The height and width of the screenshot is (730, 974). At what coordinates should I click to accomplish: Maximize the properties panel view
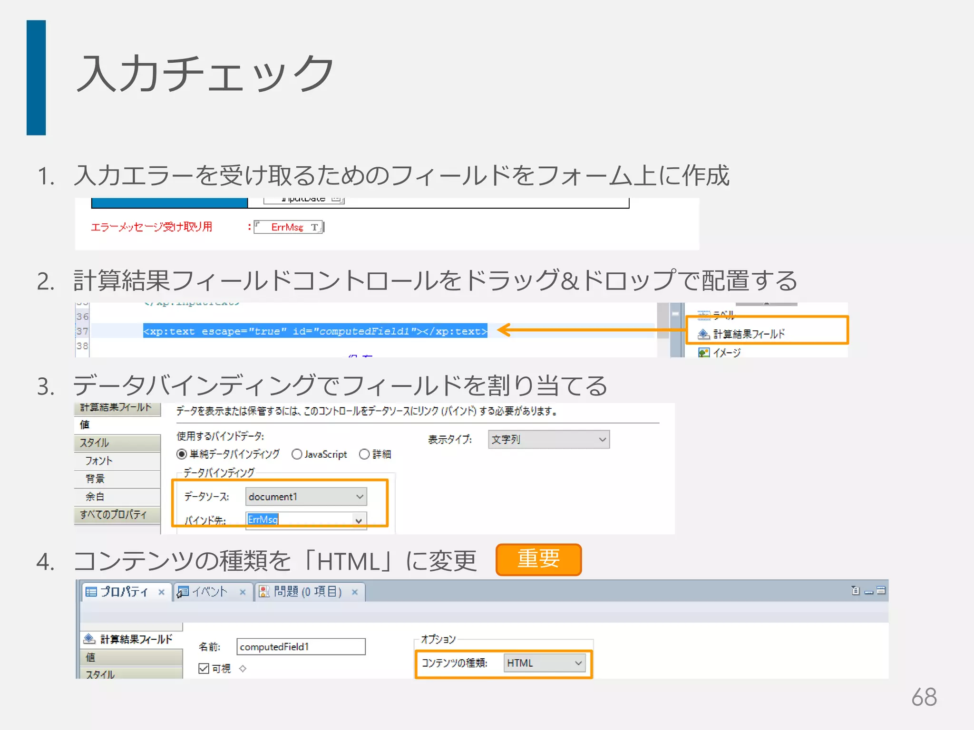(881, 590)
